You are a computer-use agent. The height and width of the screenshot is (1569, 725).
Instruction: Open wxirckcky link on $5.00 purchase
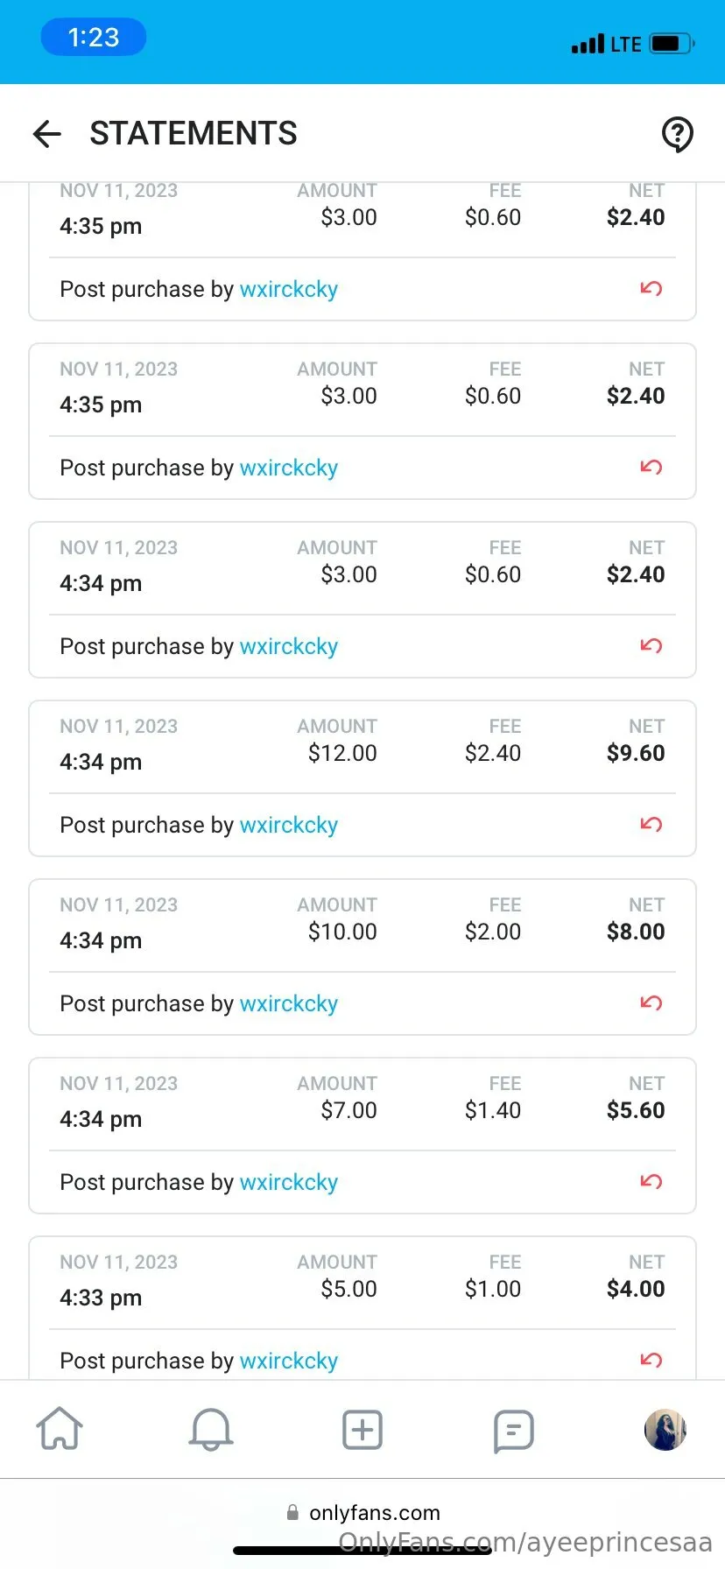coord(288,1361)
